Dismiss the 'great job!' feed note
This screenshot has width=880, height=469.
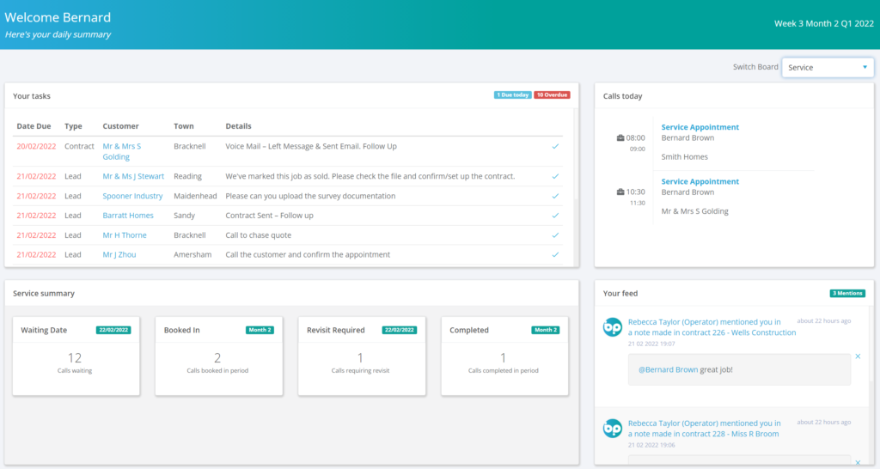point(858,356)
